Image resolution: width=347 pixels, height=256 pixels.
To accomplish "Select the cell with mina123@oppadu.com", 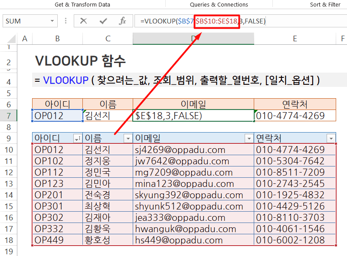I will [x=193, y=184].
